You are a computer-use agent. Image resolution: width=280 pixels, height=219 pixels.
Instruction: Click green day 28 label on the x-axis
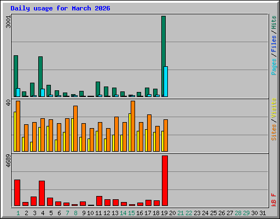pyautogui.click(x=238, y=213)
